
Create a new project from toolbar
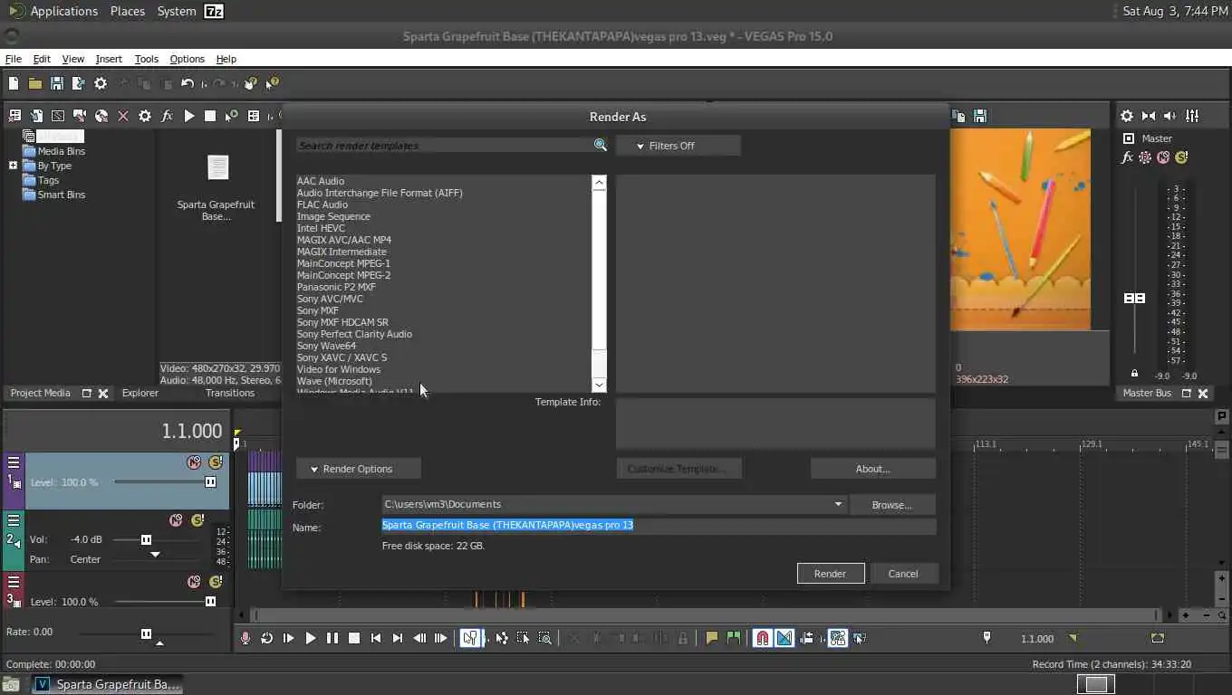coord(14,83)
